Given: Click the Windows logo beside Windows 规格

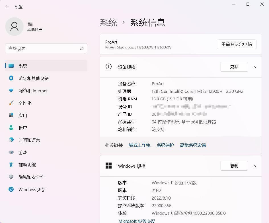Looking at the screenshot, I should point(108,166).
